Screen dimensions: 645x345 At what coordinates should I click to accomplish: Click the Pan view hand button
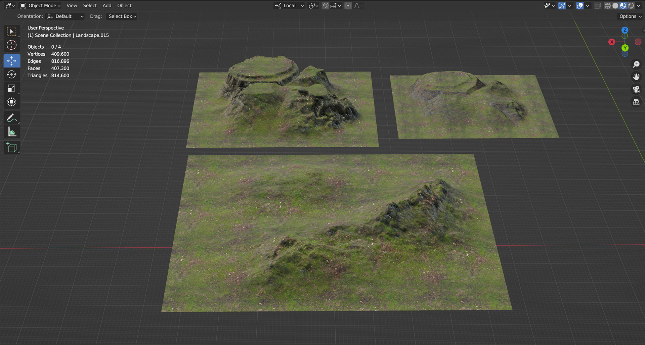(636, 77)
